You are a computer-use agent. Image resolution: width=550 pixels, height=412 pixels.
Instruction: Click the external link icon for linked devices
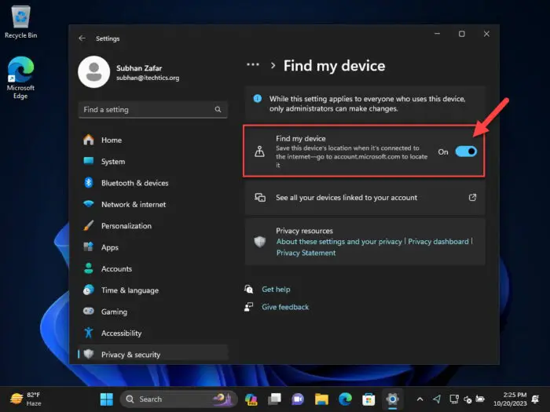472,198
